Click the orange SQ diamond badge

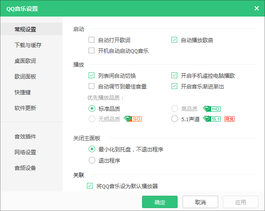[x=132, y=119]
